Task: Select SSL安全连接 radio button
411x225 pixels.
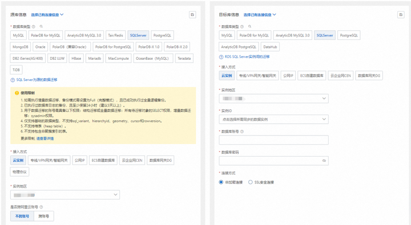Action: [251, 182]
